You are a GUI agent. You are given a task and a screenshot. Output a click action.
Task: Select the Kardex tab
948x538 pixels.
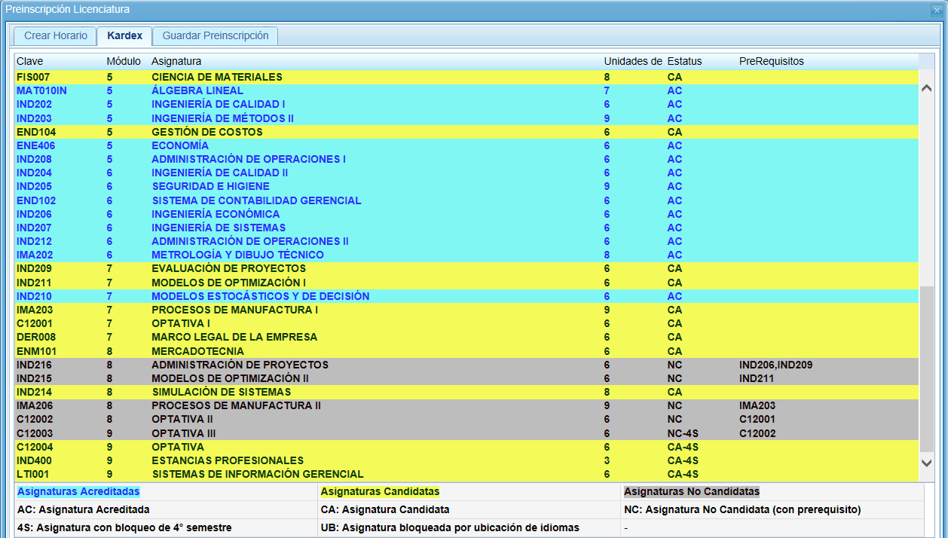(124, 35)
